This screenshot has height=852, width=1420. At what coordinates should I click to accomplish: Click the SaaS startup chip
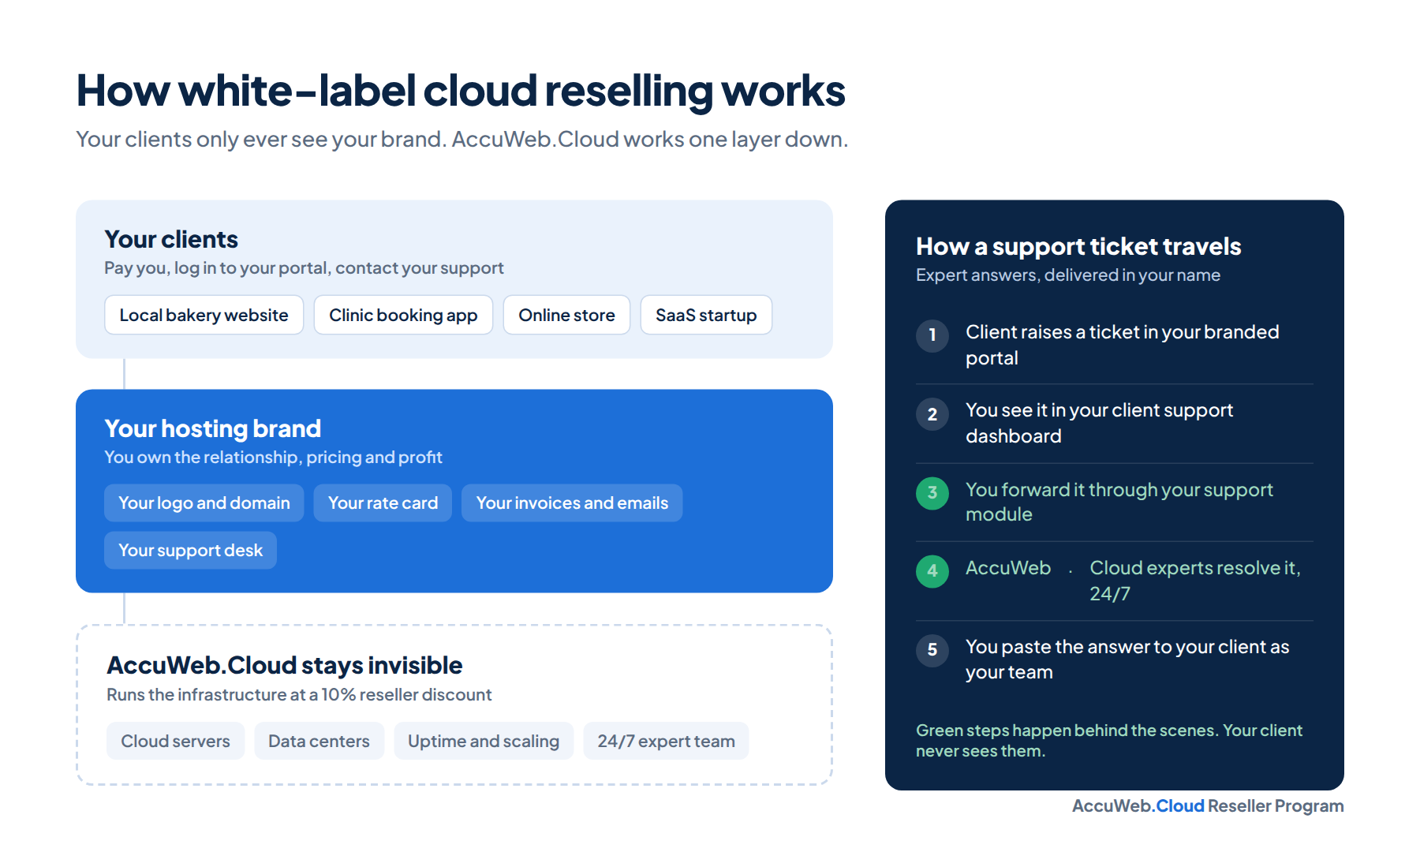click(x=706, y=315)
